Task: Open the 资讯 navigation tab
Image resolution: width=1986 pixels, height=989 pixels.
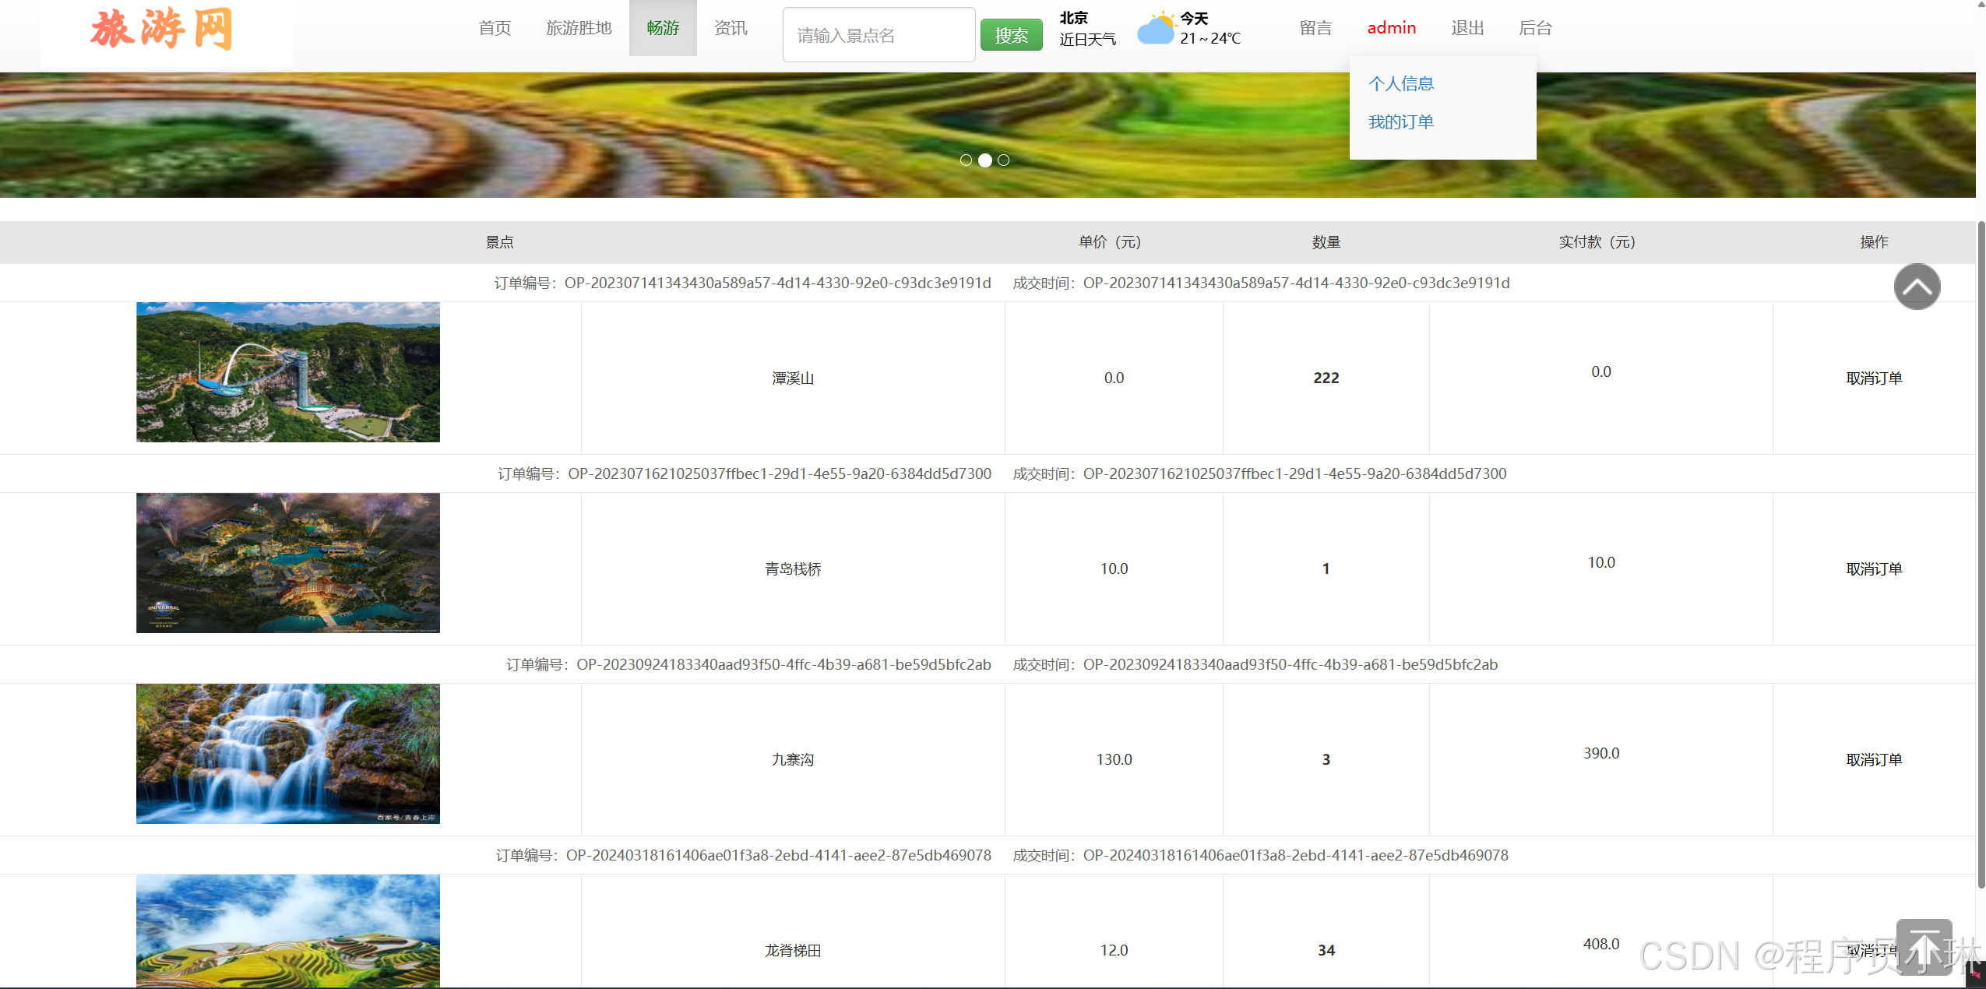Action: pyautogui.click(x=731, y=28)
